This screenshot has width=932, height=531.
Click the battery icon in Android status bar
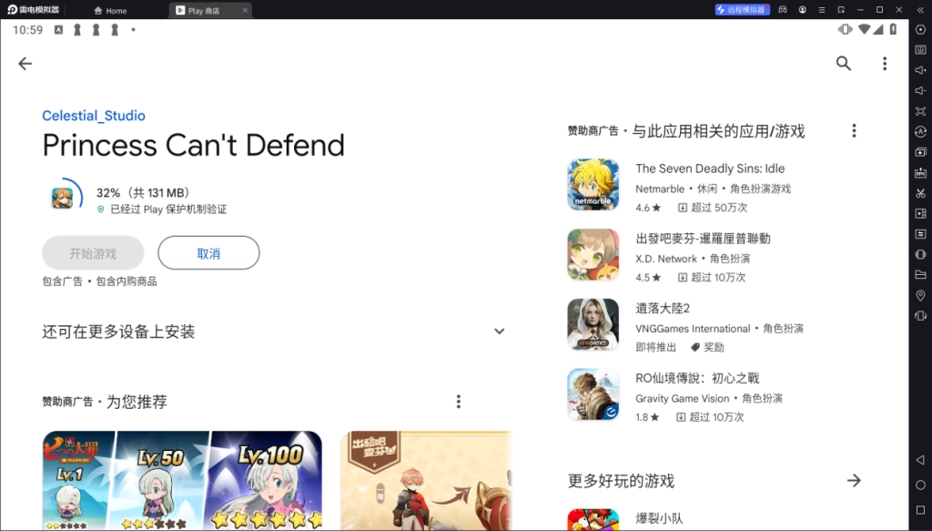[x=893, y=29]
